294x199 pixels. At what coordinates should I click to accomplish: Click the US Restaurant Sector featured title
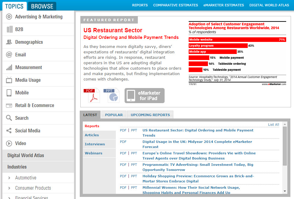[x=113, y=30]
